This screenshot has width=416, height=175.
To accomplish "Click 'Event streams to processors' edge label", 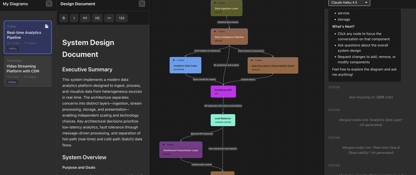I will tap(251, 51).
